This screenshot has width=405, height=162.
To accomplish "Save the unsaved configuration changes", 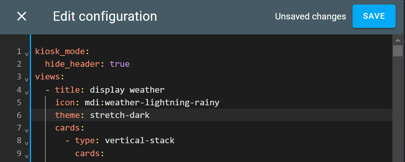I will 374,16.
